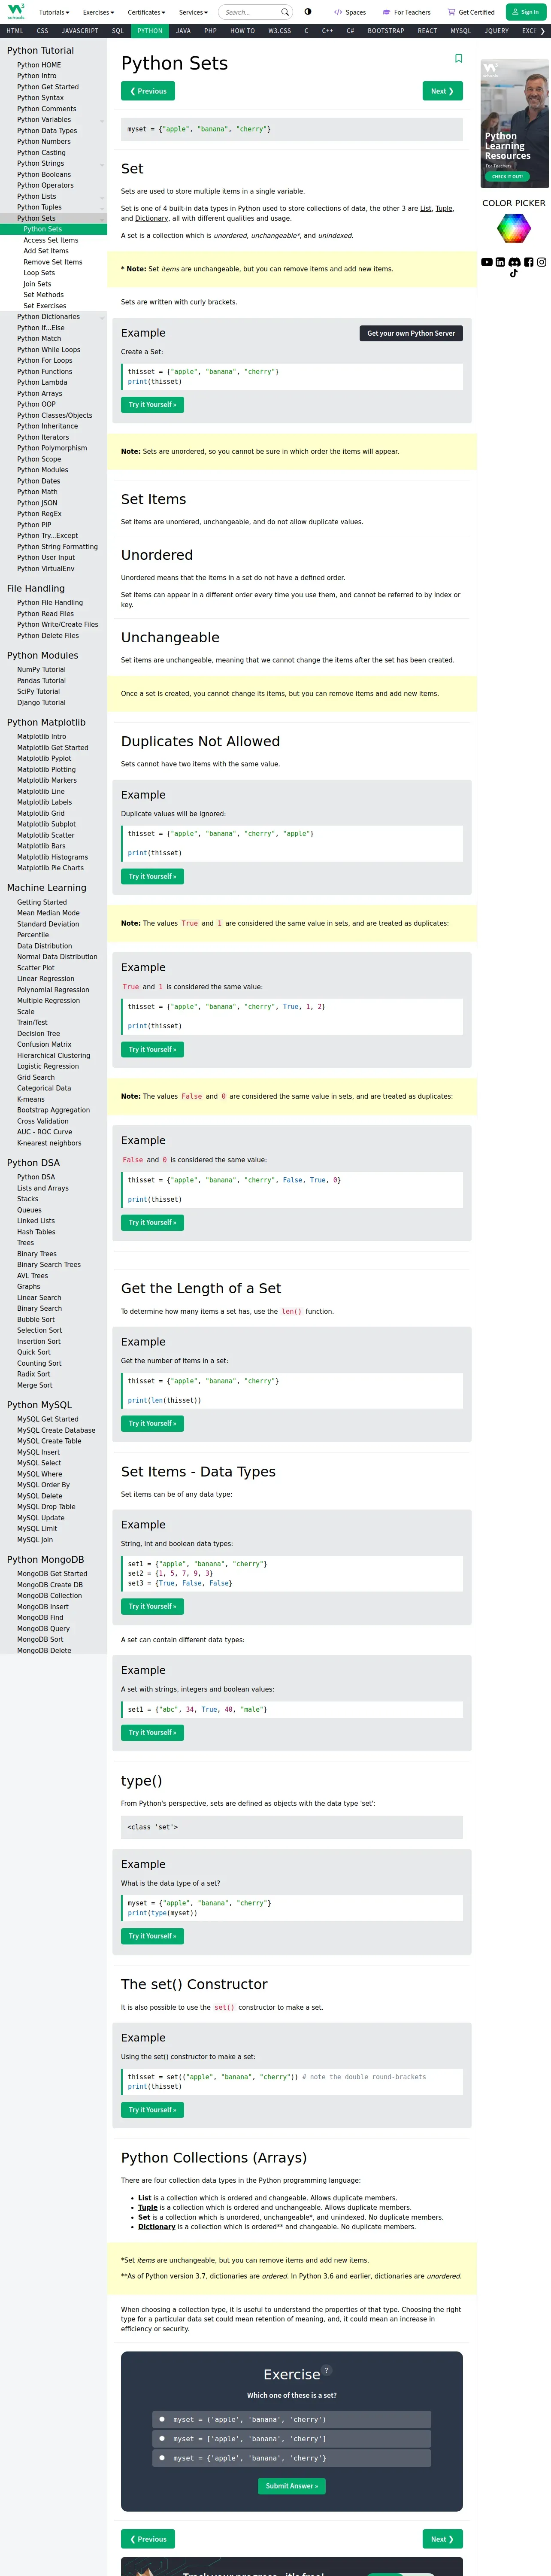Open the Services dropdown menu
The width and height of the screenshot is (551, 2576).
tap(193, 12)
